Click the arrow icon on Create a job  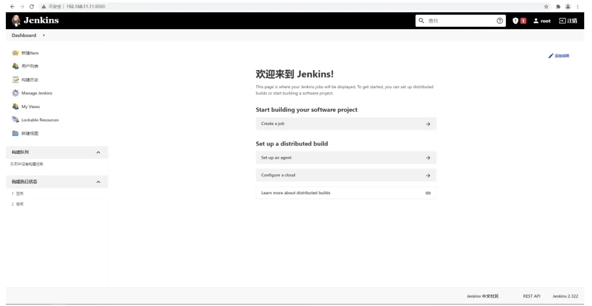click(x=428, y=124)
